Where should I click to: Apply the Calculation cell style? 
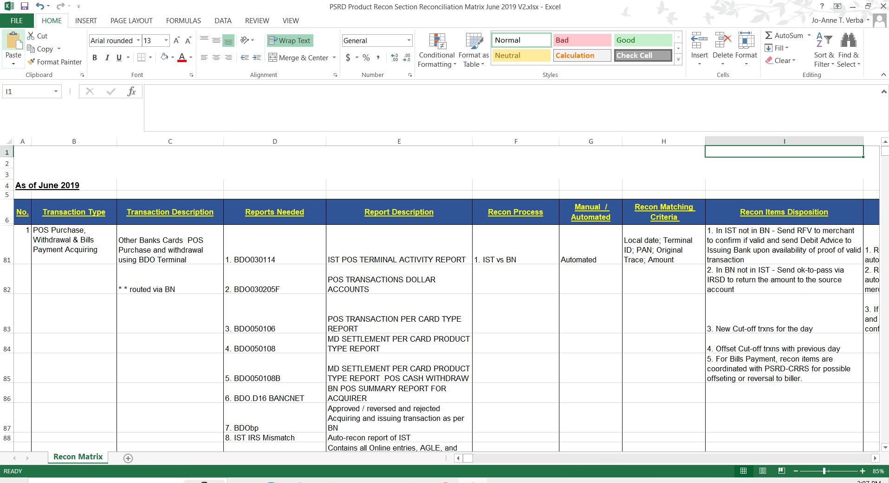point(582,56)
